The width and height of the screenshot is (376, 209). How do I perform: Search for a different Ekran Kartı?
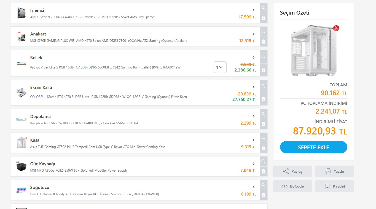coord(264,86)
